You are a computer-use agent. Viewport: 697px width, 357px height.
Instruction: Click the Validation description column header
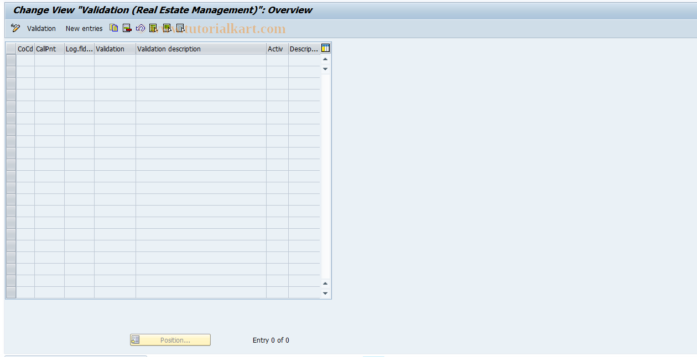coord(201,49)
